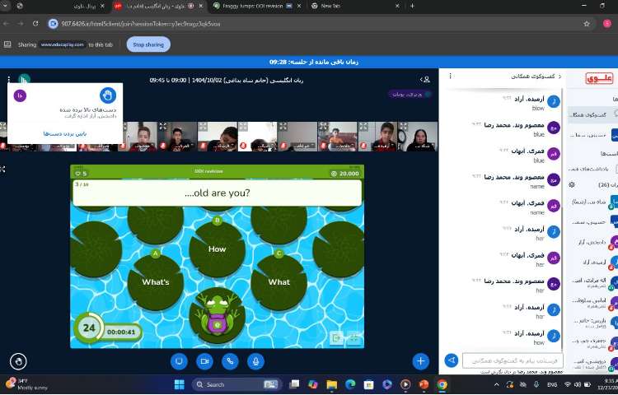Mute the microphone button

[x=256, y=360]
